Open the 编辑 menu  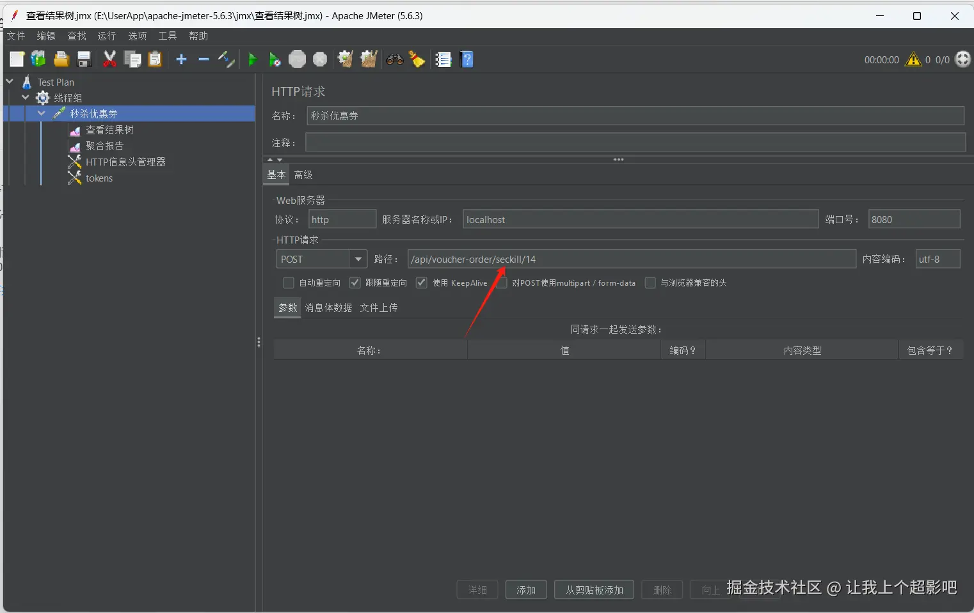(x=46, y=36)
